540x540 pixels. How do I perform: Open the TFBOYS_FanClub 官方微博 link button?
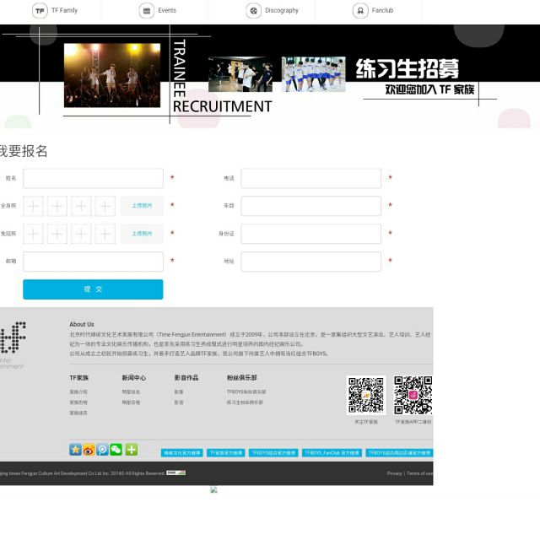click(x=332, y=453)
